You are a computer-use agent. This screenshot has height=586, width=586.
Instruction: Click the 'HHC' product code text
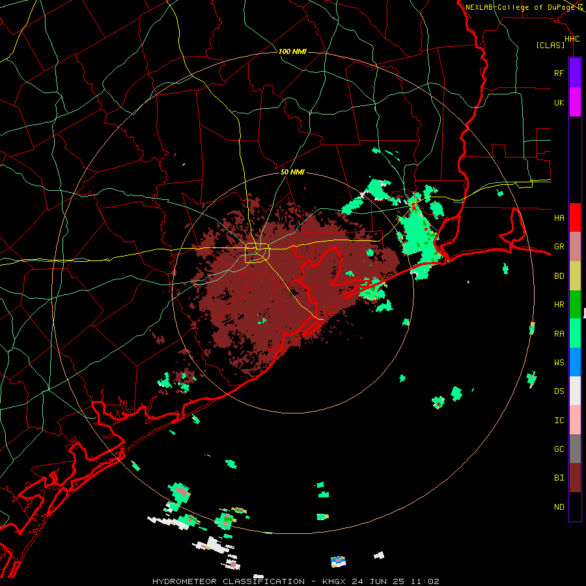point(572,39)
